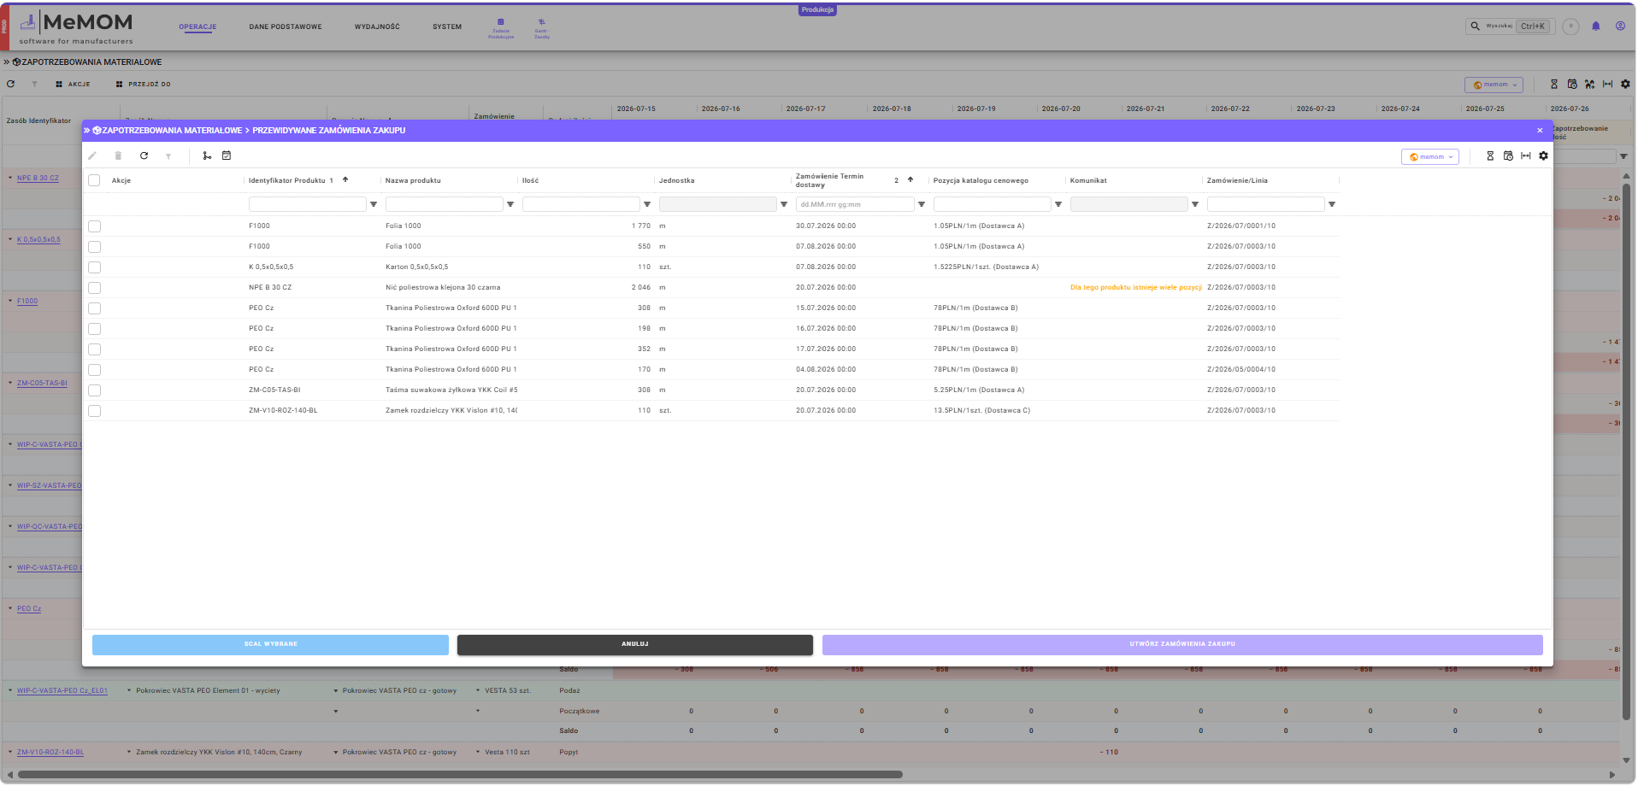
Task: Open filter options for Zamówienie/Linia column
Action: [x=1332, y=205]
